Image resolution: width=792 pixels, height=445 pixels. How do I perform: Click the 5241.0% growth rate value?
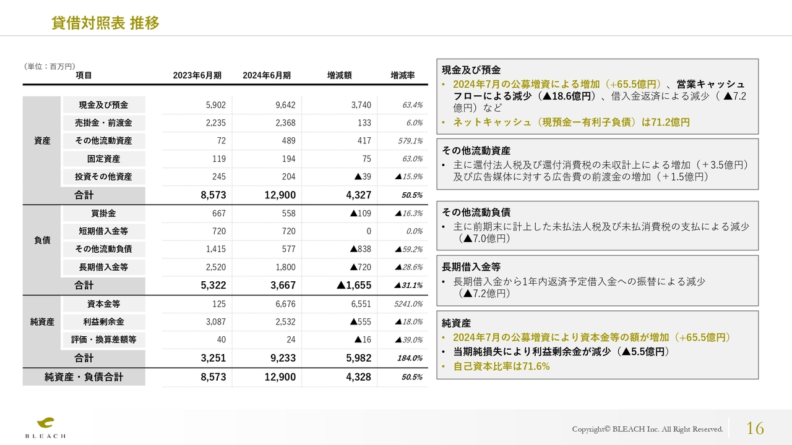(408, 304)
